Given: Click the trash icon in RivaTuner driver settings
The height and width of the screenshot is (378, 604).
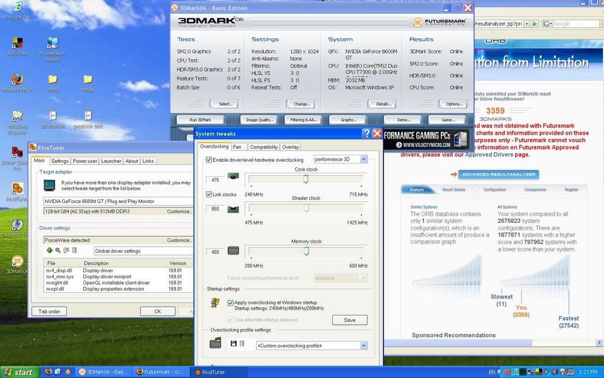Looking at the screenshot, I should [x=74, y=250].
